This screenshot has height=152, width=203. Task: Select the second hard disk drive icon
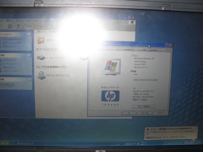pyautogui.click(x=84, y=58)
